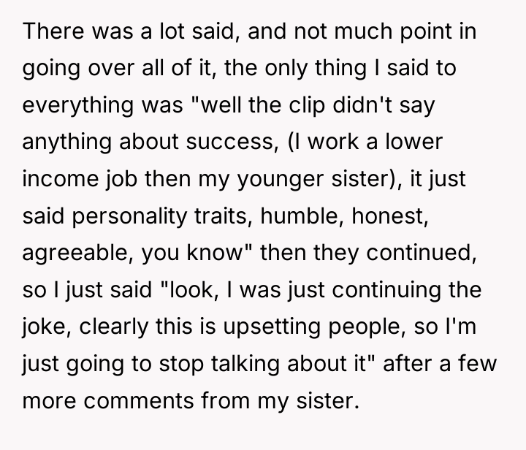Click the phrase "going over all of it"
This screenshot has width=526, height=450.
pyautogui.click(x=117, y=68)
